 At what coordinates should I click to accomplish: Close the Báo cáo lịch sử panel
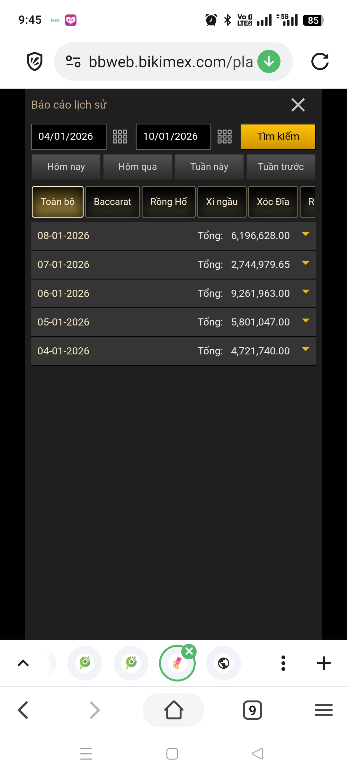tap(298, 105)
